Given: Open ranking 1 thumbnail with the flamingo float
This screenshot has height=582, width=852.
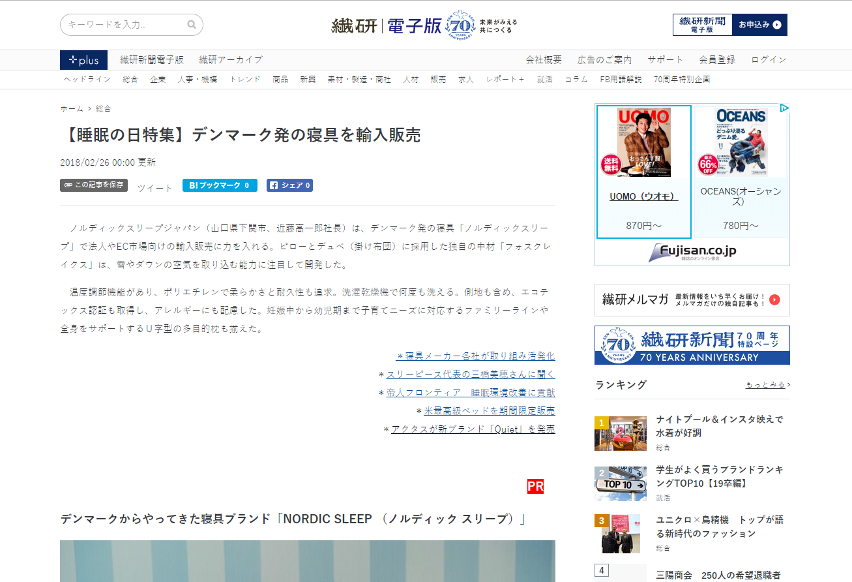Looking at the screenshot, I should pyautogui.click(x=621, y=434).
